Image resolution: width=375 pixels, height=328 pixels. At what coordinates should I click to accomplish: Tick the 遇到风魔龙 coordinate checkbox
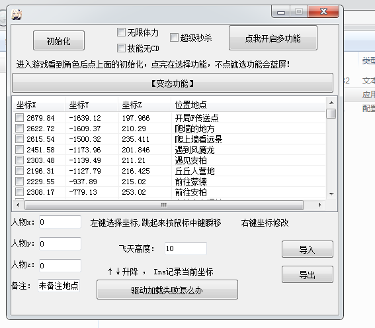click(x=20, y=150)
